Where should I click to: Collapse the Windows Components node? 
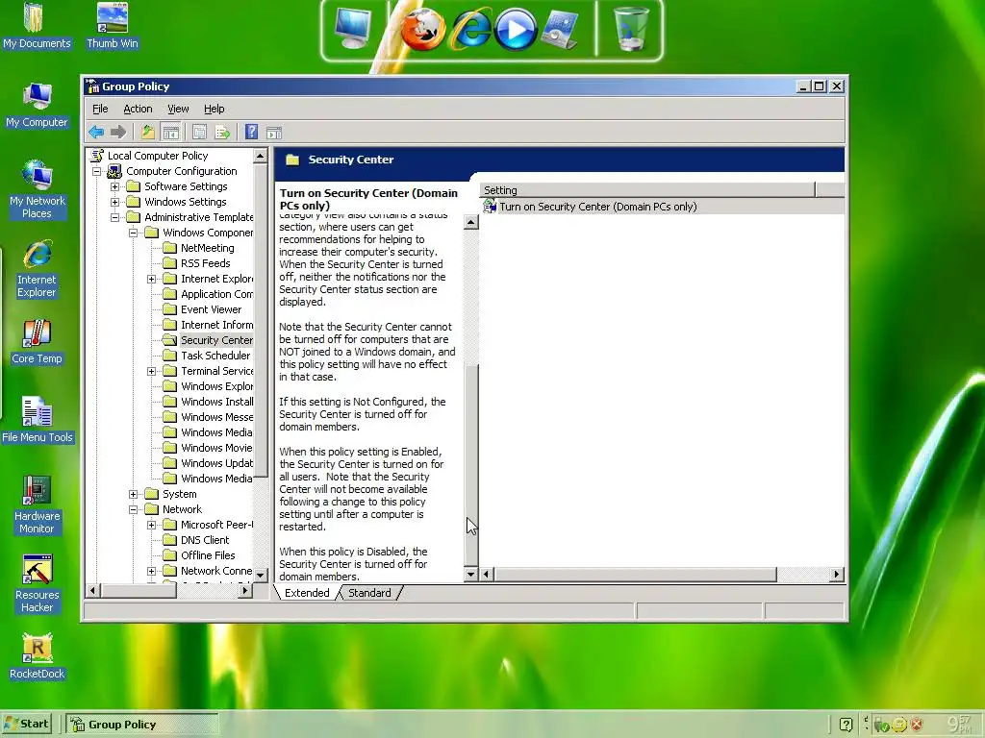pos(133,233)
